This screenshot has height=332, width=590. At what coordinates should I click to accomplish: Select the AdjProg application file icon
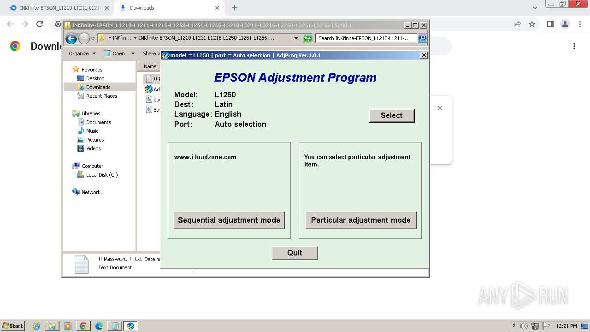(149, 89)
